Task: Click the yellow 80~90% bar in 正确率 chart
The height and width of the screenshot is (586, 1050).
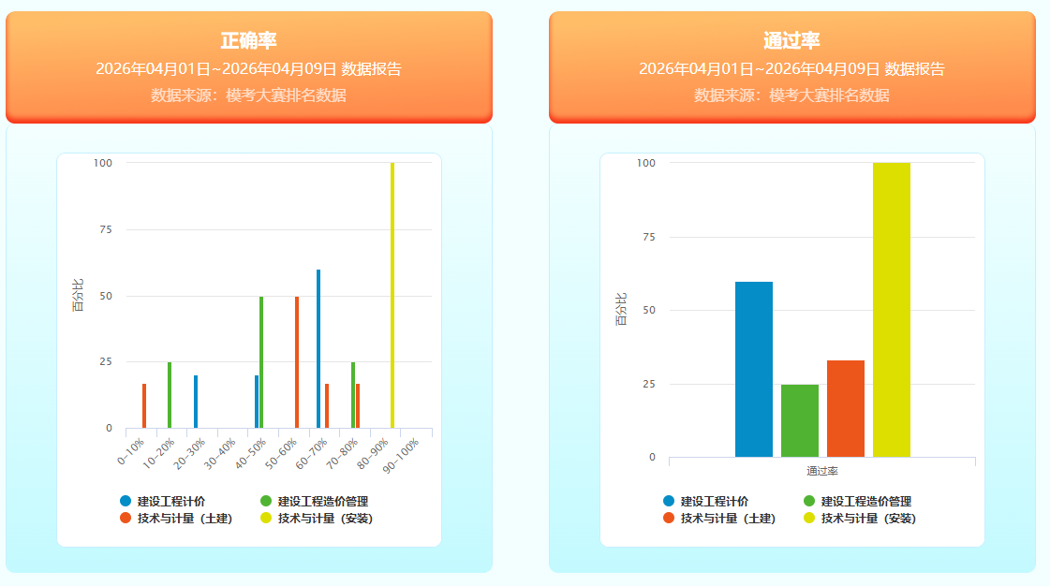Action: click(x=392, y=295)
